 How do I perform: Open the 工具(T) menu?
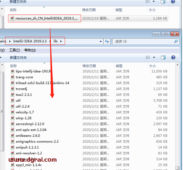[x=14, y=50]
